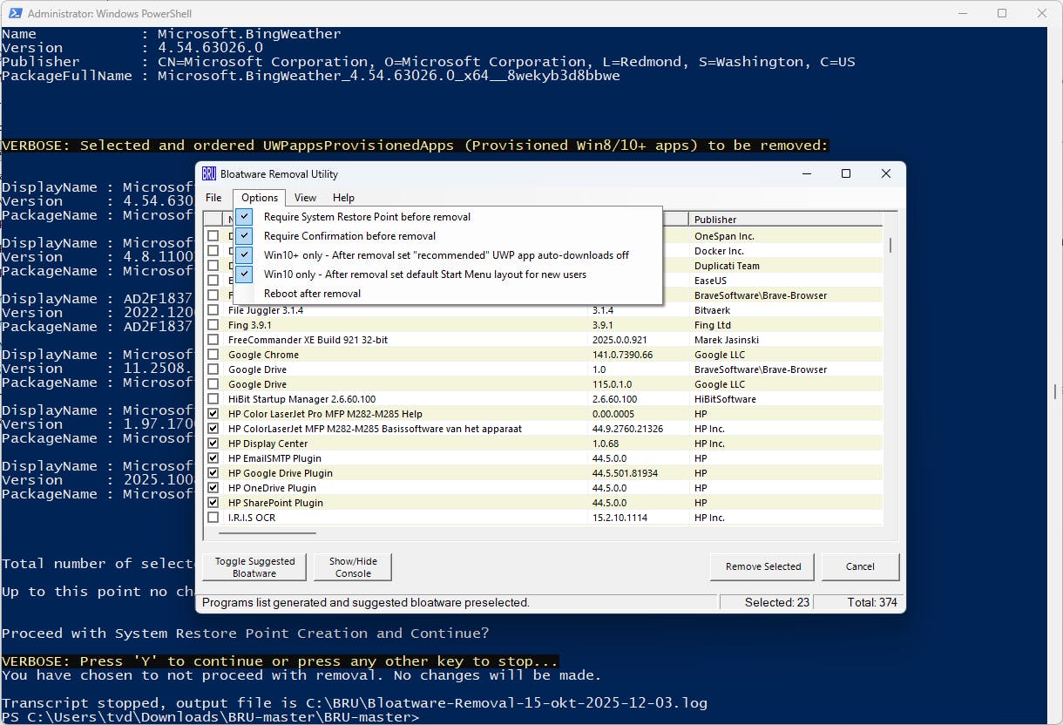Click the Cancel button
Screen dimensions: 1063x725
click(860, 566)
